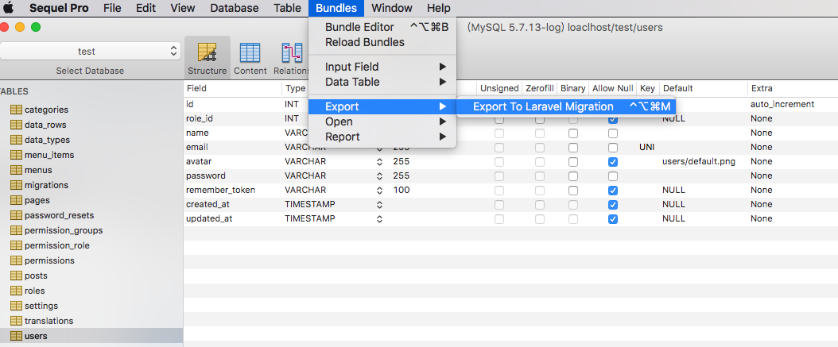The image size is (838, 347).
Task: Click the Zerofill column header
Action: click(539, 88)
